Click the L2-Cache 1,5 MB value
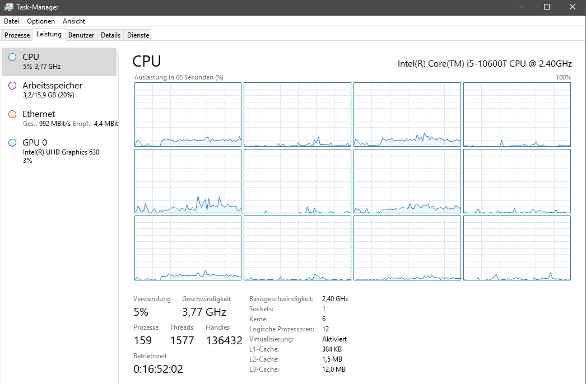This screenshot has width=586, height=384. [x=332, y=359]
